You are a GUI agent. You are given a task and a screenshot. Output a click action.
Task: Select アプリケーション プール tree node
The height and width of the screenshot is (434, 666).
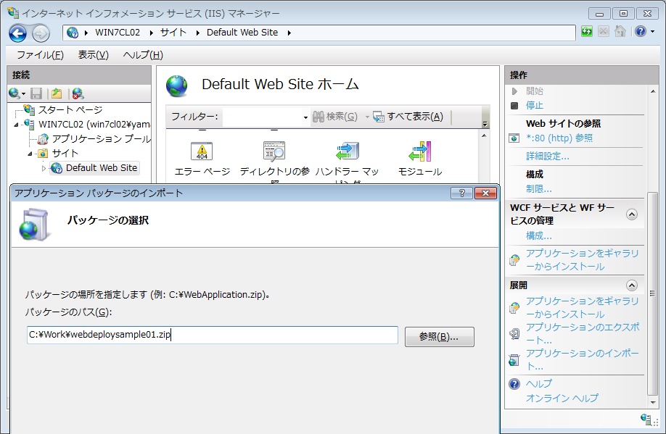pos(101,138)
